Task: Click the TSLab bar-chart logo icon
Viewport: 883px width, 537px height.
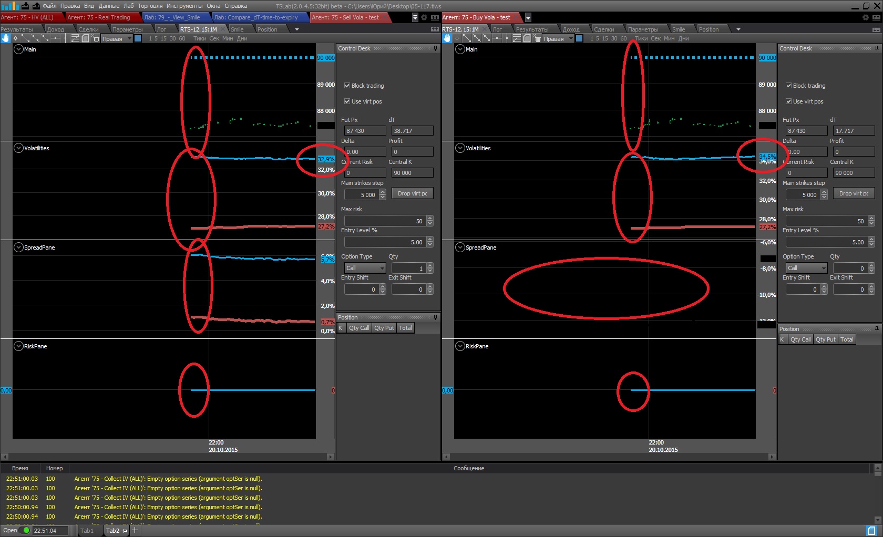Action: pyautogui.click(x=9, y=6)
